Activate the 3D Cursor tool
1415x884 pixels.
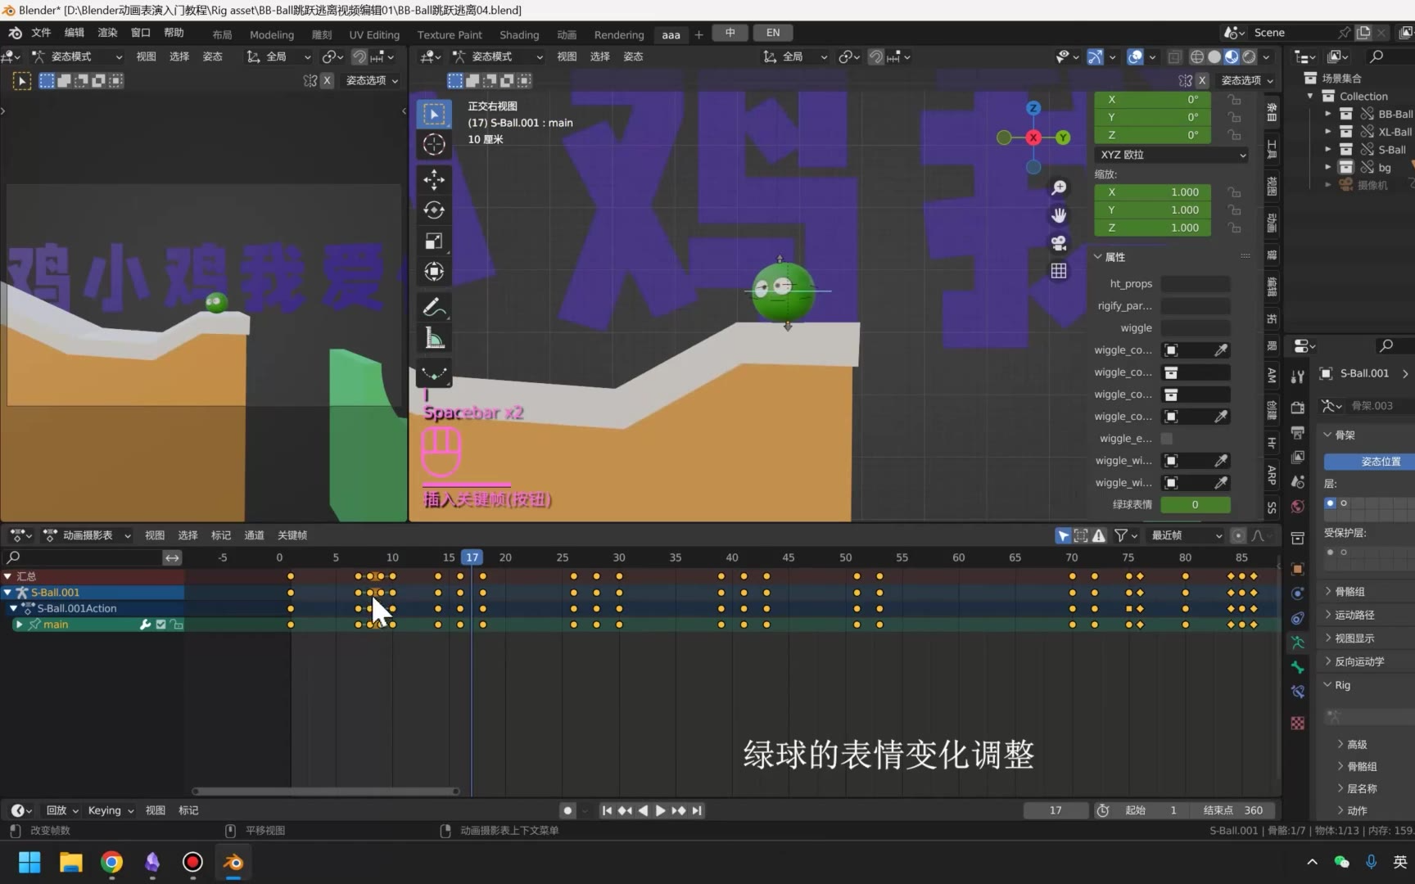[434, 144]
